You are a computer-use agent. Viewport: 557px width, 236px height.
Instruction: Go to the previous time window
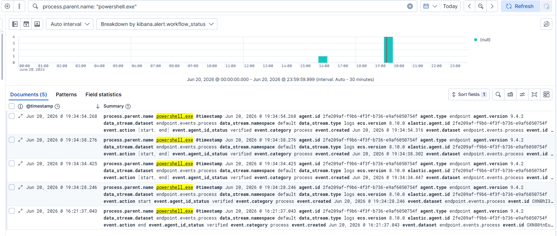tap(469, 6)
